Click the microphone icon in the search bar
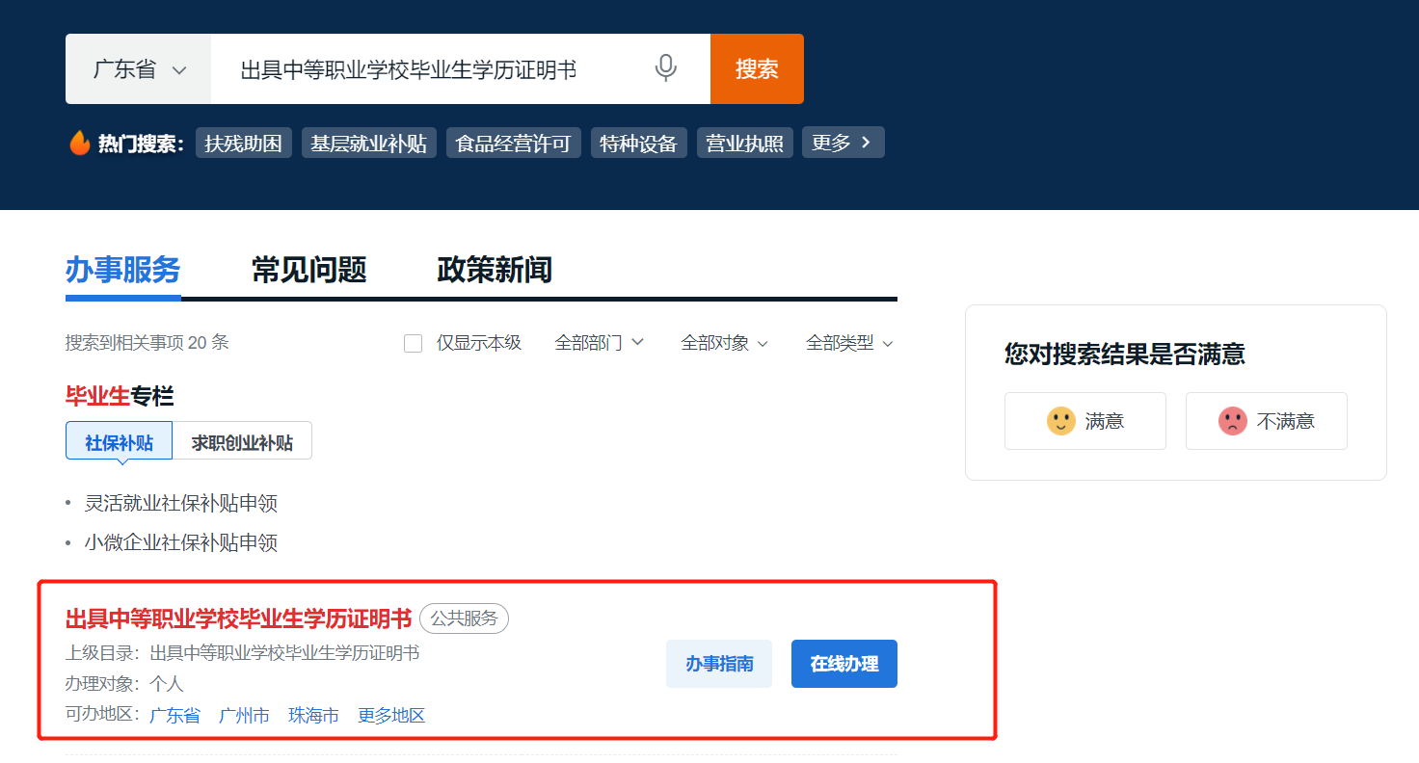This screenshot has width=1419, height=763. tap(665, 67)
